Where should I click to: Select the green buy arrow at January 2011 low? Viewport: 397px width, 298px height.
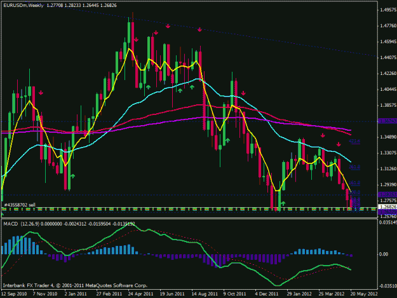tap(72, 176)
